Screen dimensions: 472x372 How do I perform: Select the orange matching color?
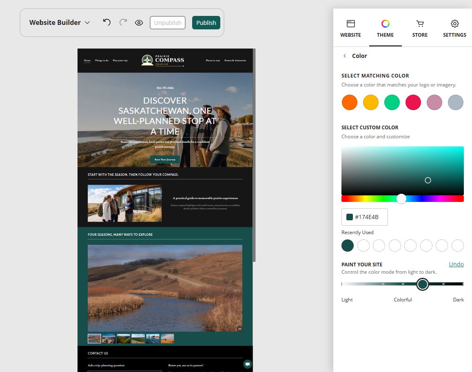350,102
